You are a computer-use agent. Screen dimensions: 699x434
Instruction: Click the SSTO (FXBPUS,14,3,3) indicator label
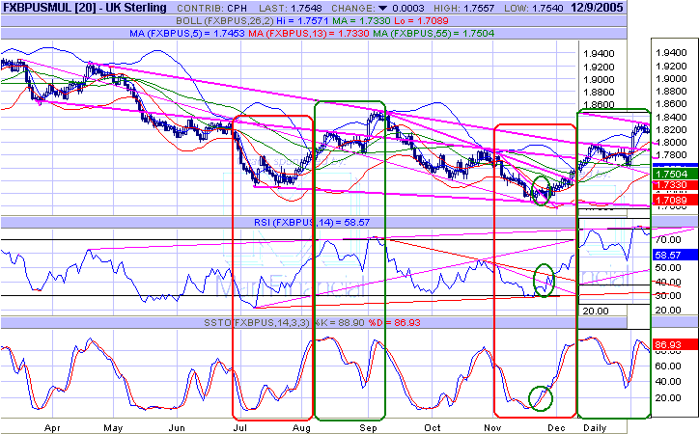pyautogui.click(x=257, y=322)
